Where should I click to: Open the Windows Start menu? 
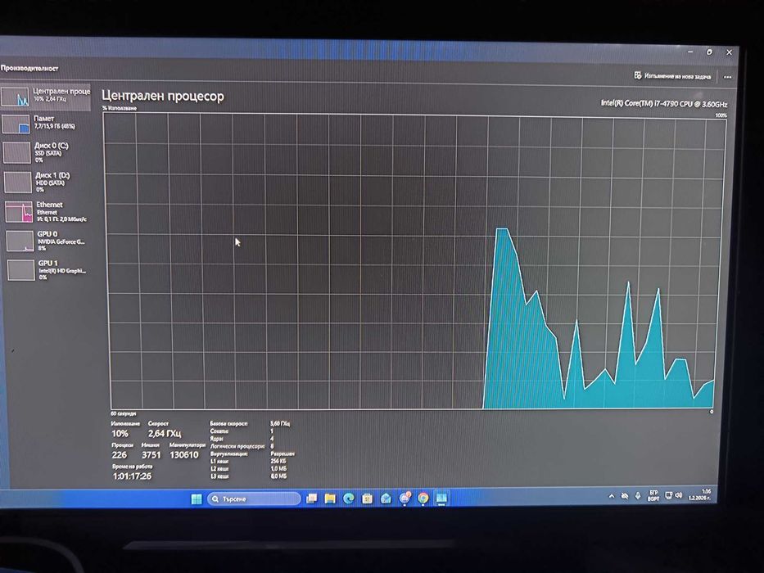point(197,499)
